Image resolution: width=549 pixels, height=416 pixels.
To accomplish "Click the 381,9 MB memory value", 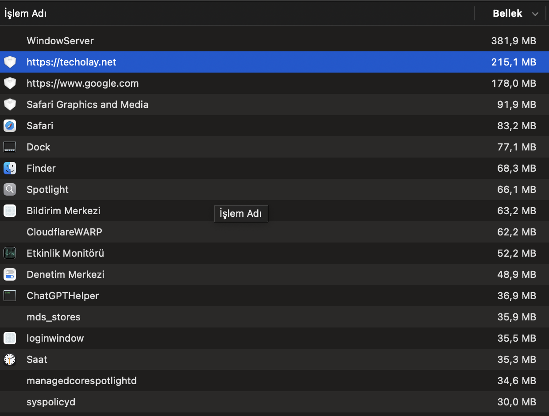I will [514, 41].
